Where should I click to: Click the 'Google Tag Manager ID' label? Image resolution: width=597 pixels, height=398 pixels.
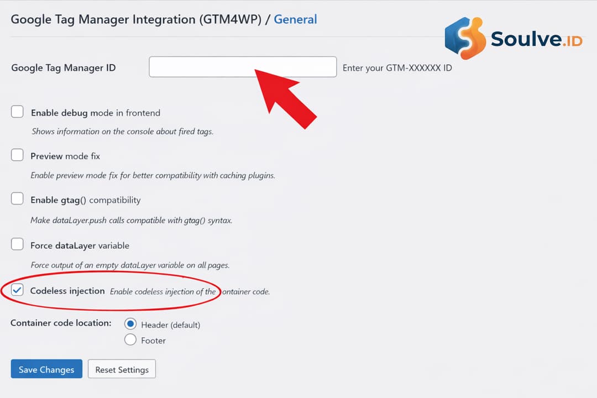click(x=63, y=68)
